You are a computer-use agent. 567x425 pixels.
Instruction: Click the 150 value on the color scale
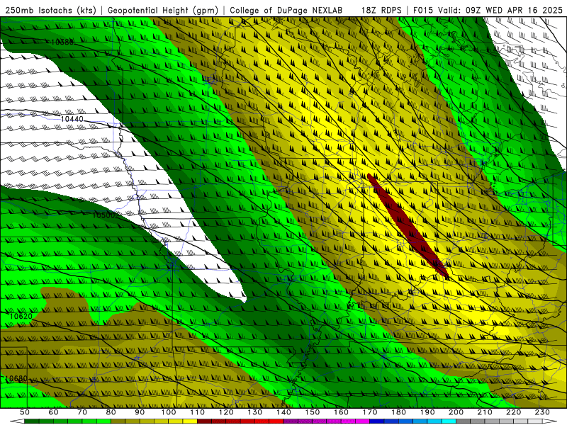point(312,412)
